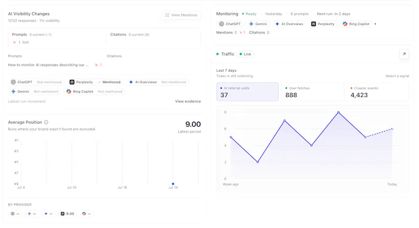This screenshot has width=419, height=228.
Task: Open the Traffic panel expand arrow icon
Action: pyautogui.click(x=404, y=54)
